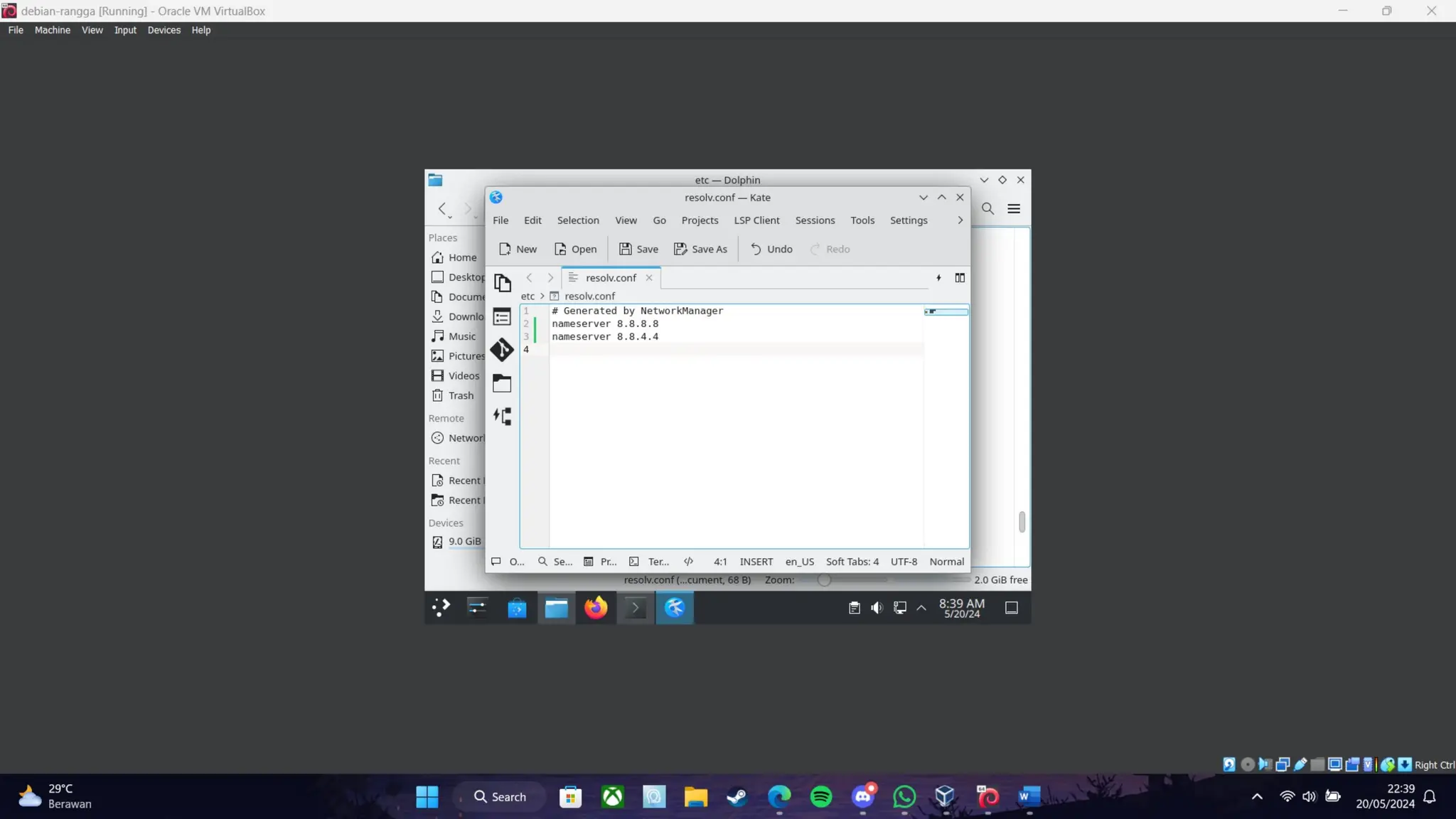Screen dimensions: 1456x819
Task: Open the Git panel in Kate's sidebar
Action: 502,350
